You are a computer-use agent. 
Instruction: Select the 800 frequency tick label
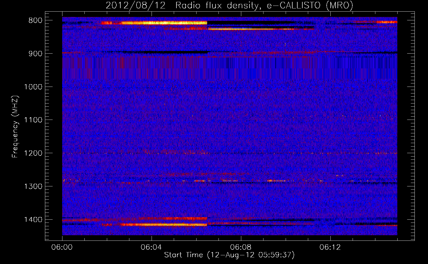(35, 21)
